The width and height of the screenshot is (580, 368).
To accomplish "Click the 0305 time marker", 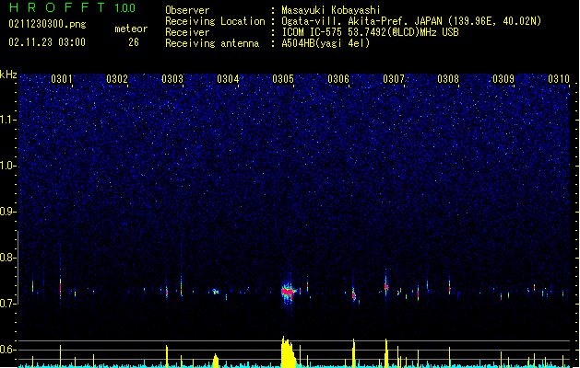I will 283,78.
